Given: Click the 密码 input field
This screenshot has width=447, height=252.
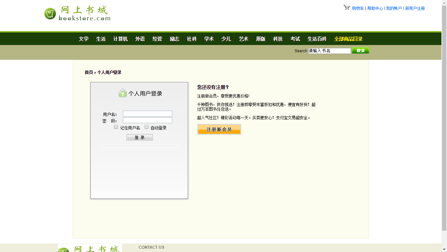Looking at the screenshot, I should click(x=148, y=120).
